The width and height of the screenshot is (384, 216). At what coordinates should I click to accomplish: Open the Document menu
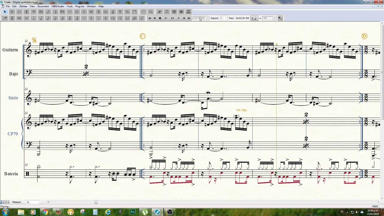click(43, 6)
